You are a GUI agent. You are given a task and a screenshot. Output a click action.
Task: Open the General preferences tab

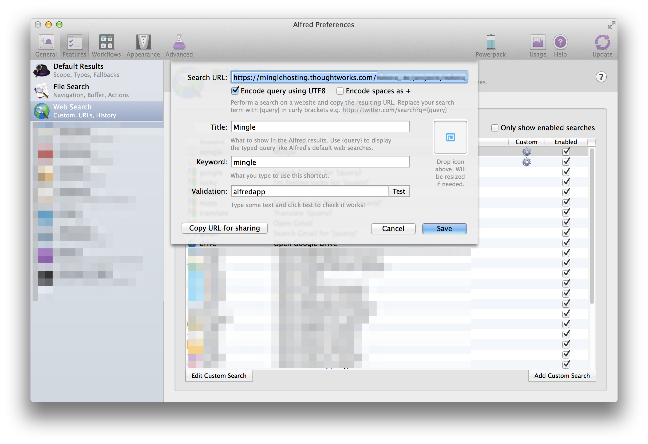click(x=46, y=45)
